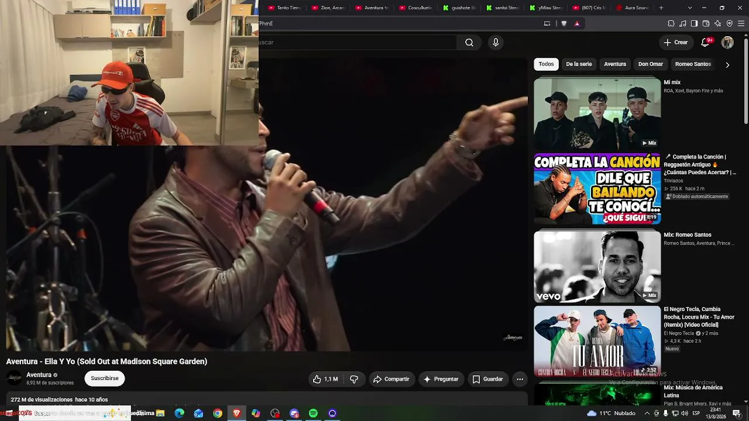The image size is (749, 421).
Task: Switch to the 'Zion, Arcan' browser tab
Action: [x=328, y=8]
